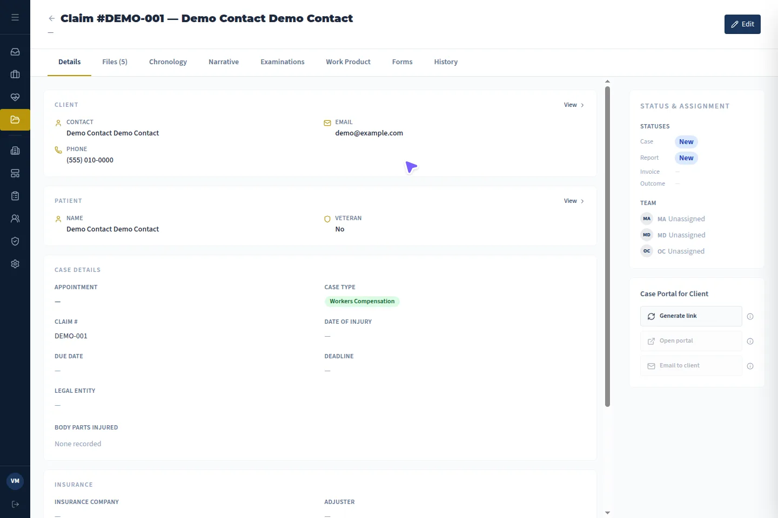Click the layout template sidebar icon
The height and width of the screenshot is (518, 778).
[15, 173]
